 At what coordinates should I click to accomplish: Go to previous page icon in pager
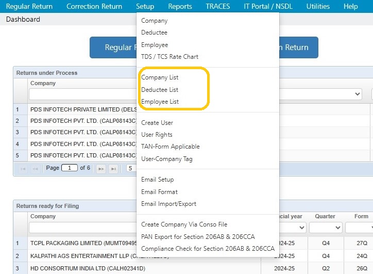tap(35, 169)
